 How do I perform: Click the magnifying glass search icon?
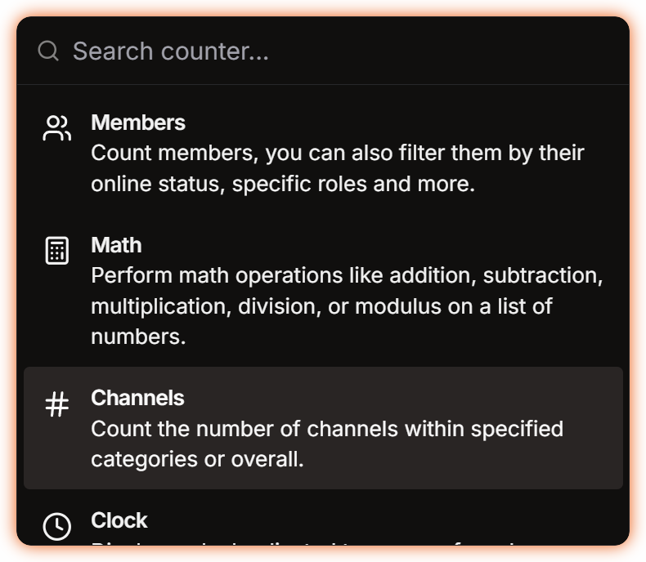pos(48,51)
